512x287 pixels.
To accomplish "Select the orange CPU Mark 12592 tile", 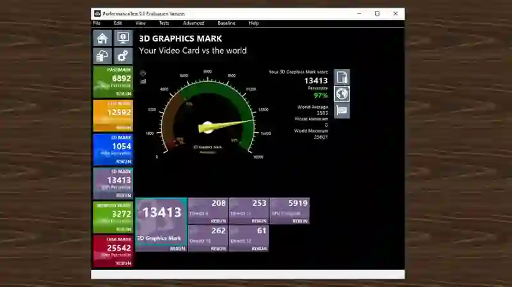I will point(113,116).
